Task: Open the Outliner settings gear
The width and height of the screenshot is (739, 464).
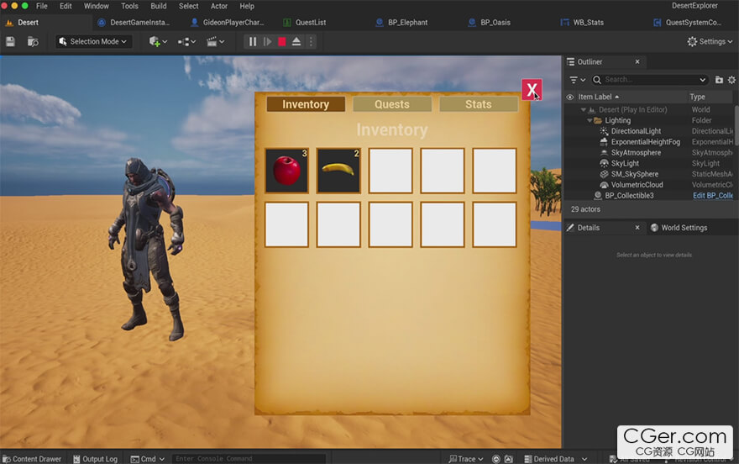Action: [x=731, y=80]
